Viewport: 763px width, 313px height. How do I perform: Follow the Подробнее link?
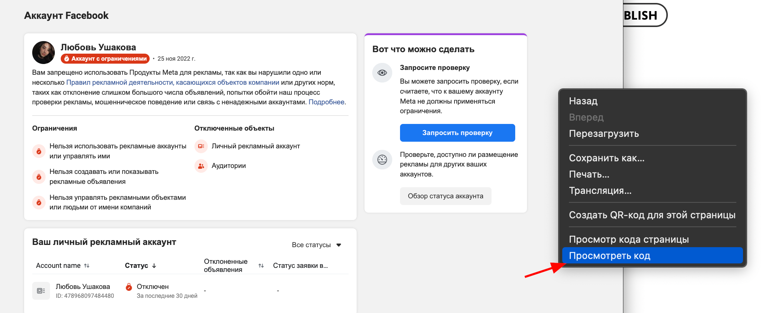pos(326,102)
